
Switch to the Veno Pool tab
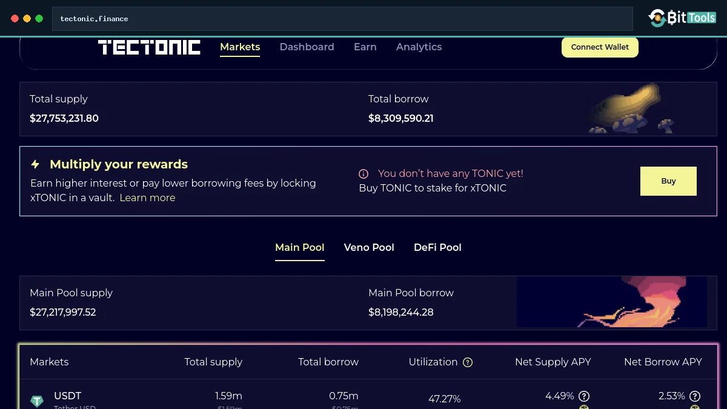coord(369,247)
